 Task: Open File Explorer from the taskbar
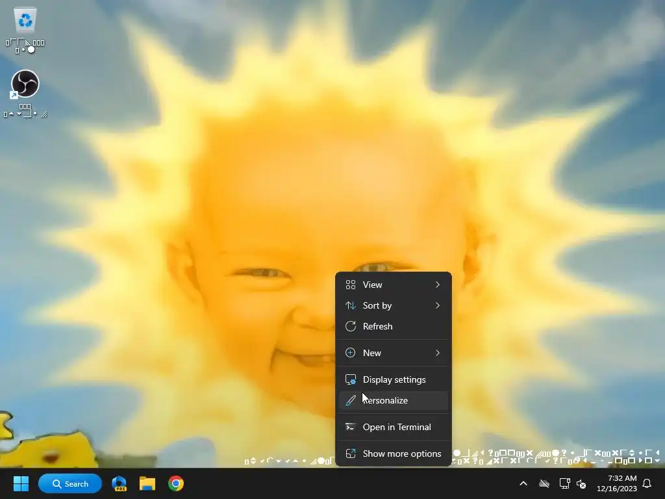(147, 483)
